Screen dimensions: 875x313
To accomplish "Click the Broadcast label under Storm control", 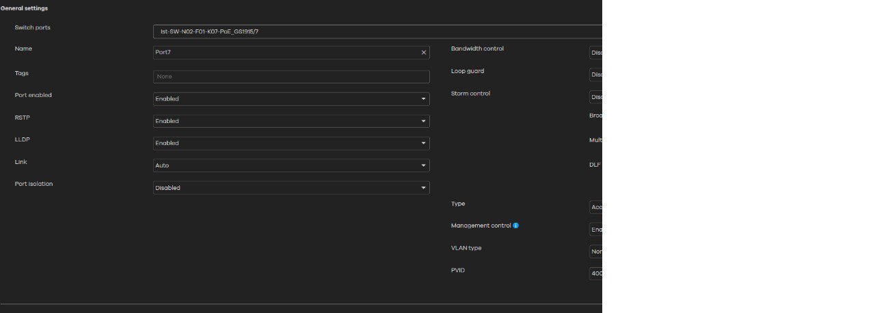I will (595, 115).
